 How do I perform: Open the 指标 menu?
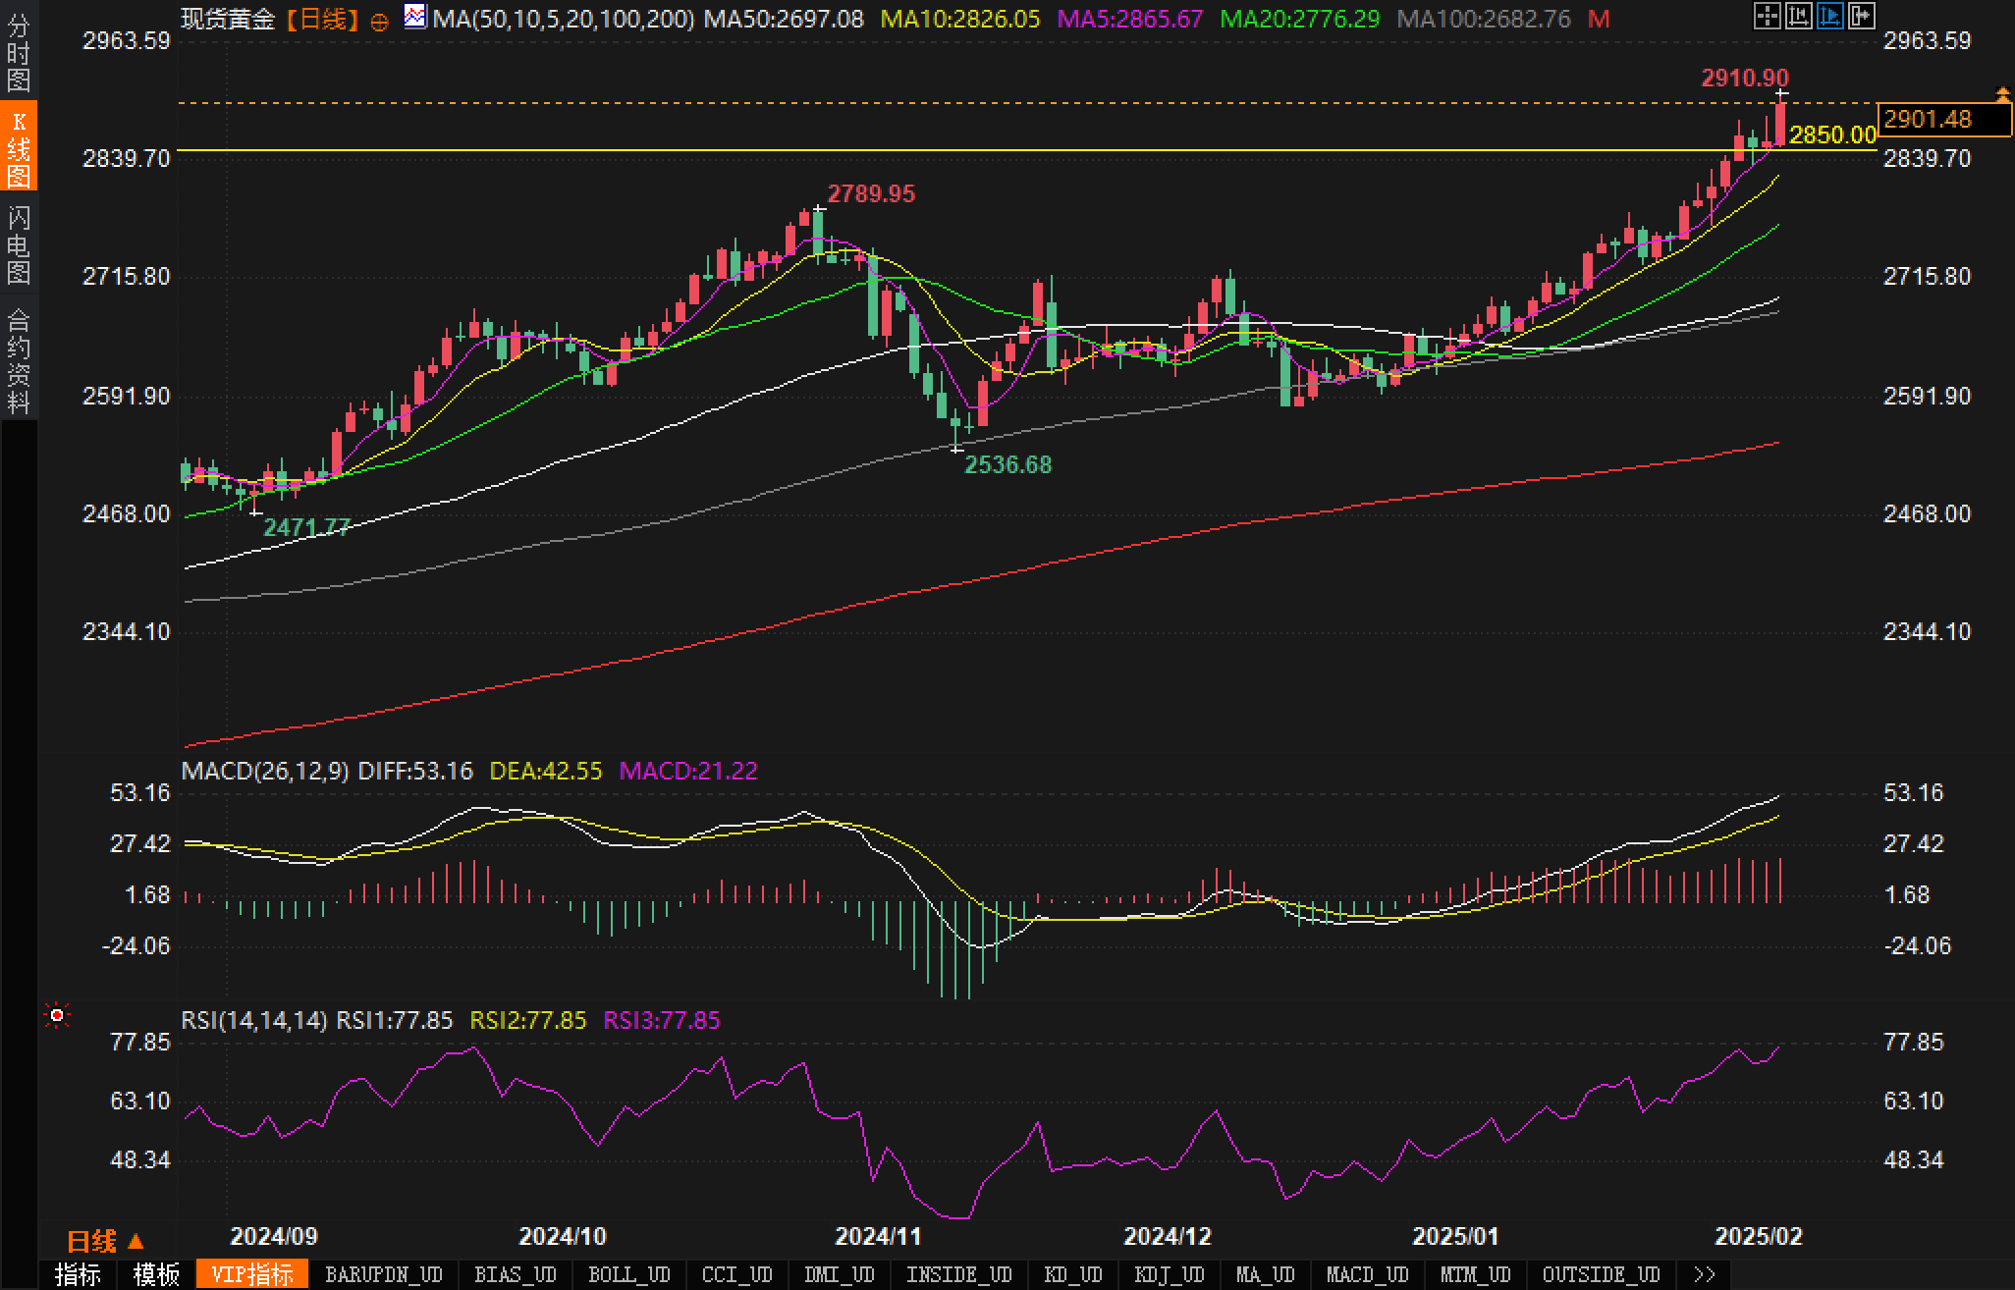[78, 1274]
